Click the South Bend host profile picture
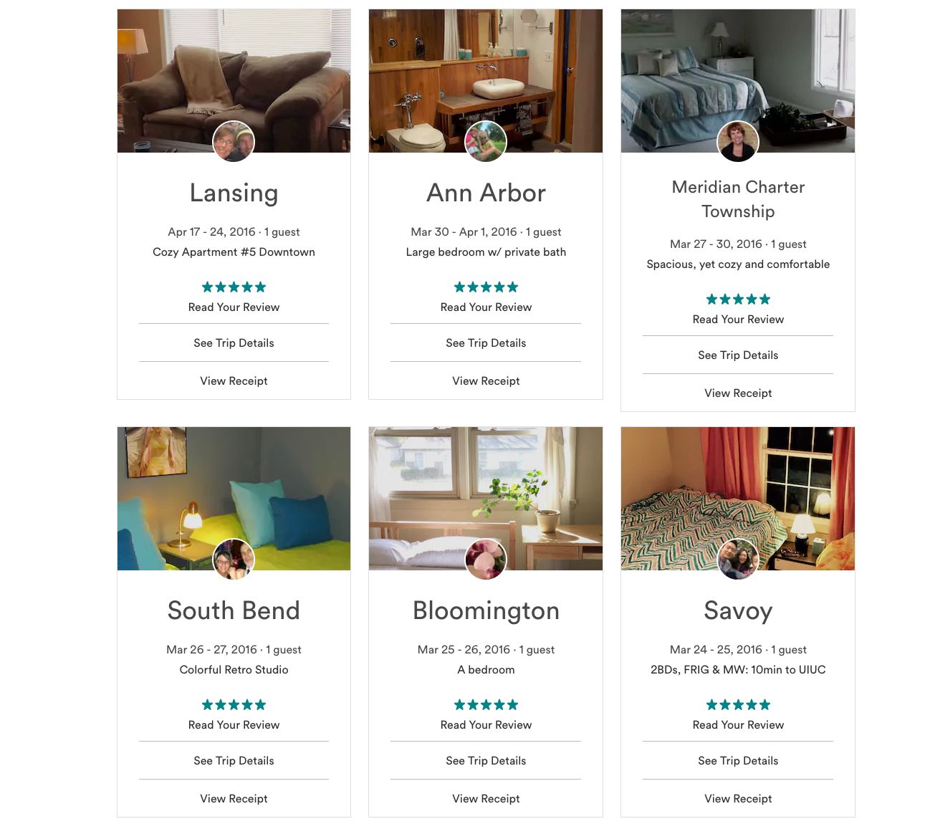This screenshot has width=930, height=824. pyautogui.click(x=234, y=560)
